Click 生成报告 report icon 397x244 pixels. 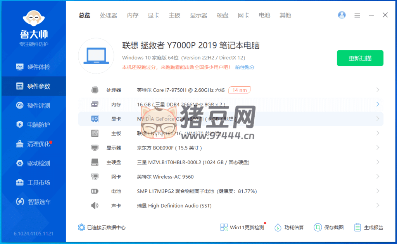tap(369, 227)
